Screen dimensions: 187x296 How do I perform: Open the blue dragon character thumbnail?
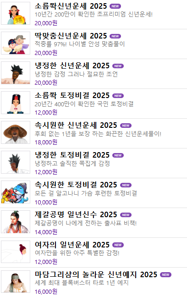point(16,192)
